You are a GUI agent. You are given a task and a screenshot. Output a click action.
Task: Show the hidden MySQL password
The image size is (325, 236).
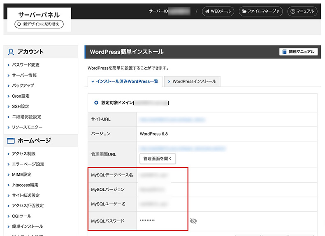click(193, 221)
